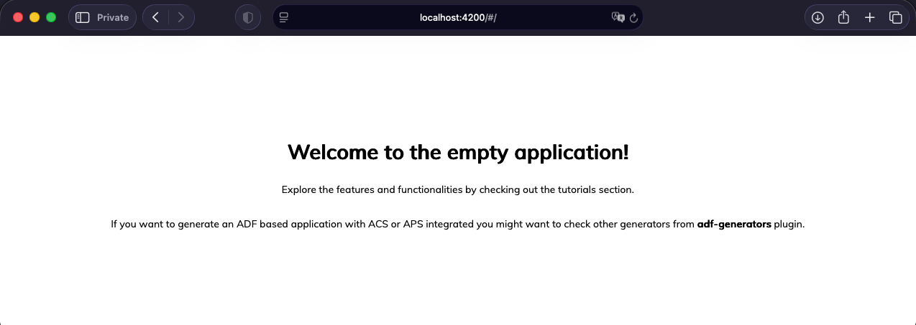916x325 pixels.
Task: Click the translate page icon
Action: point(618,17)
